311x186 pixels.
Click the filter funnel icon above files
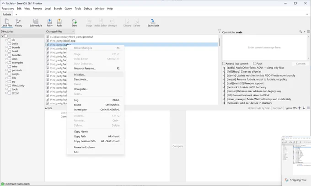tap(219, 32)
